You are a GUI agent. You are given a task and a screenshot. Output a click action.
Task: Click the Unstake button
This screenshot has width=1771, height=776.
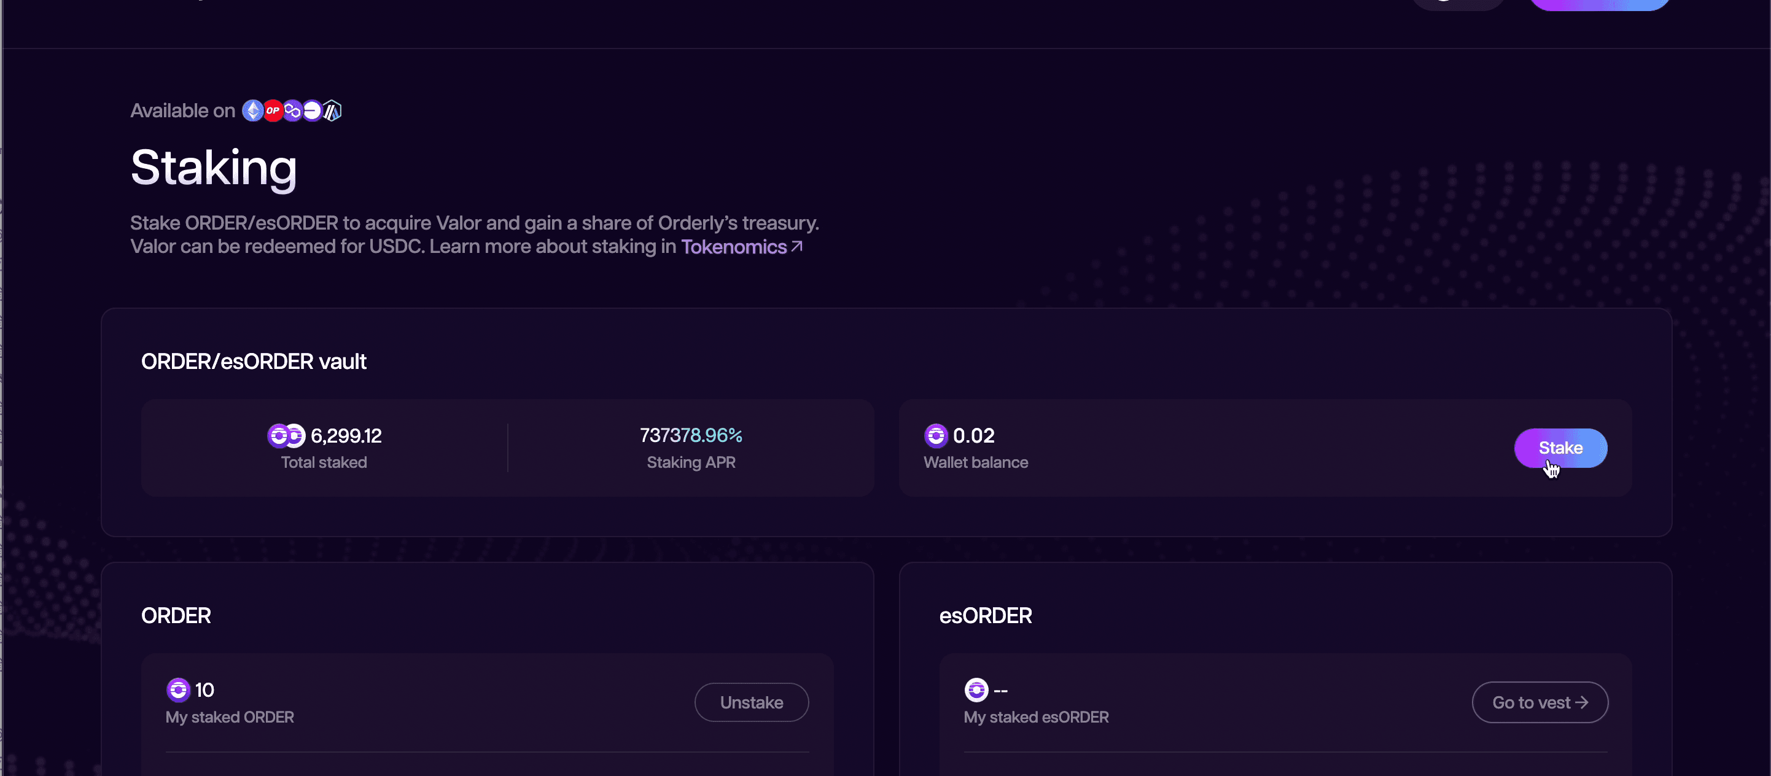point(752,702)
